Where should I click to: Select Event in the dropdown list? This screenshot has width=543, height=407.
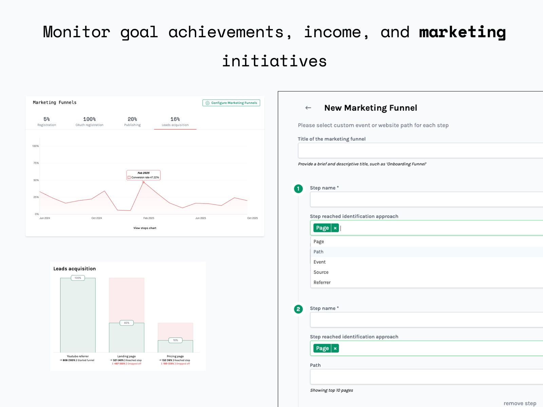[319, 262]
